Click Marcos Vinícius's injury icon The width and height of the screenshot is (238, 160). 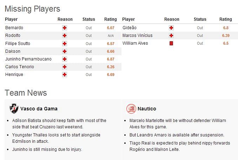tap(171, 36)
